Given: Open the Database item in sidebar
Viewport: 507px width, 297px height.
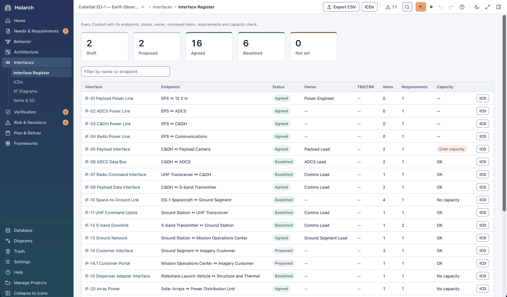Looking at the screenshot, I should tap(37, 230).
